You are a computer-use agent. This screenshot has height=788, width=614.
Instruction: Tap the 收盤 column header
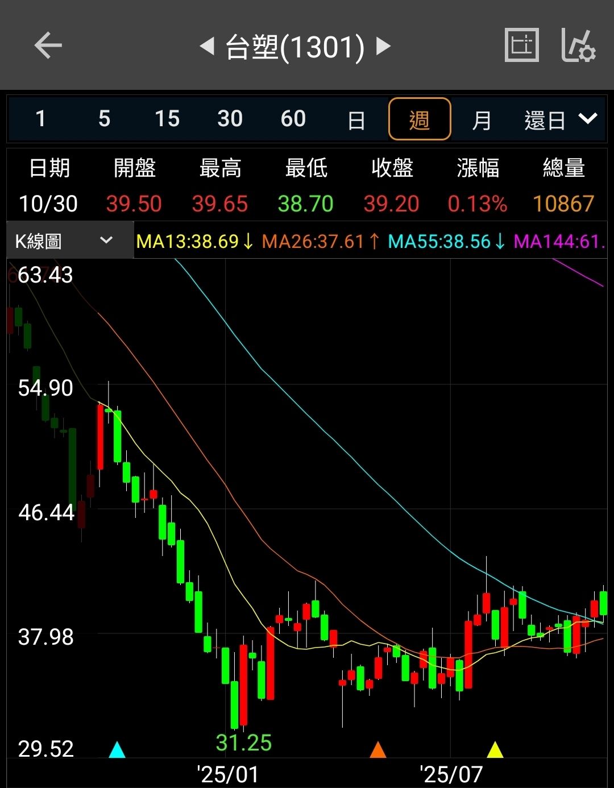(392, 168)
